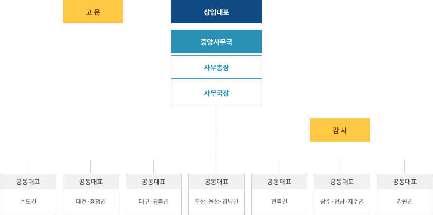Open the 사무총장 box
This screenshot has height=215, width=433.
(216, 67)
